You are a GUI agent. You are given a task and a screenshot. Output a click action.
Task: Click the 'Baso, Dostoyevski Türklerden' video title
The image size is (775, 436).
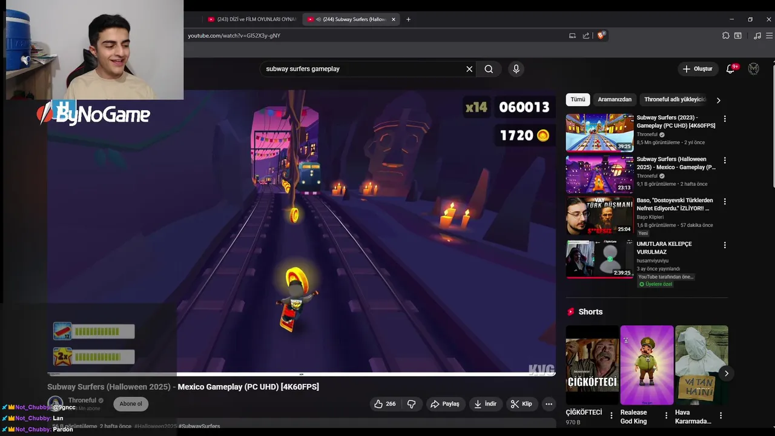click(674, 204)
